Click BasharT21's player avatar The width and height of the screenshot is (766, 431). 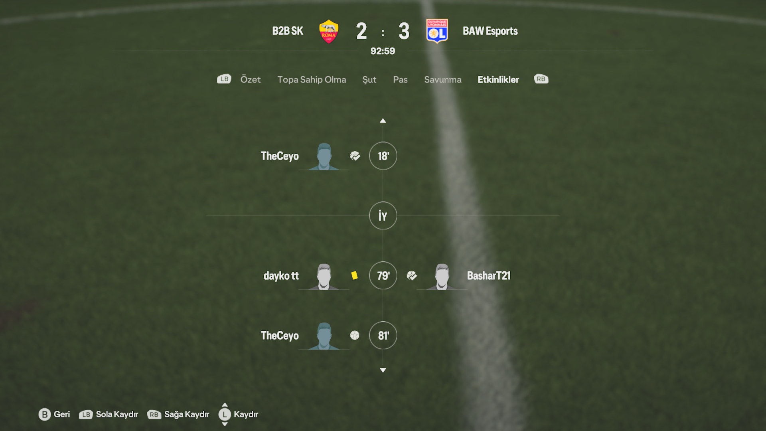(442, 276)
